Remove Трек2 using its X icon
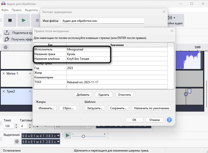Viewport: 208px width, 153px height. (4, 91)
